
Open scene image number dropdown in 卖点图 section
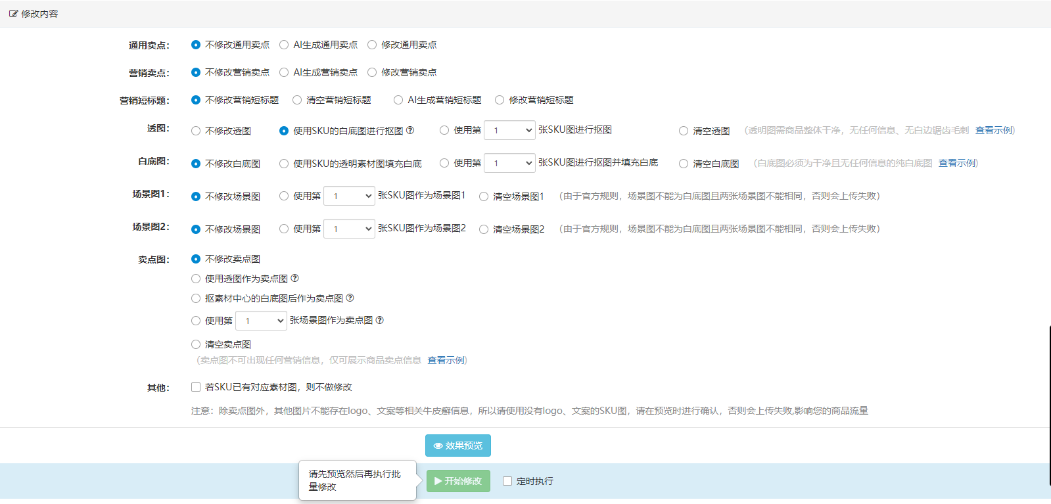coord(261,321)
